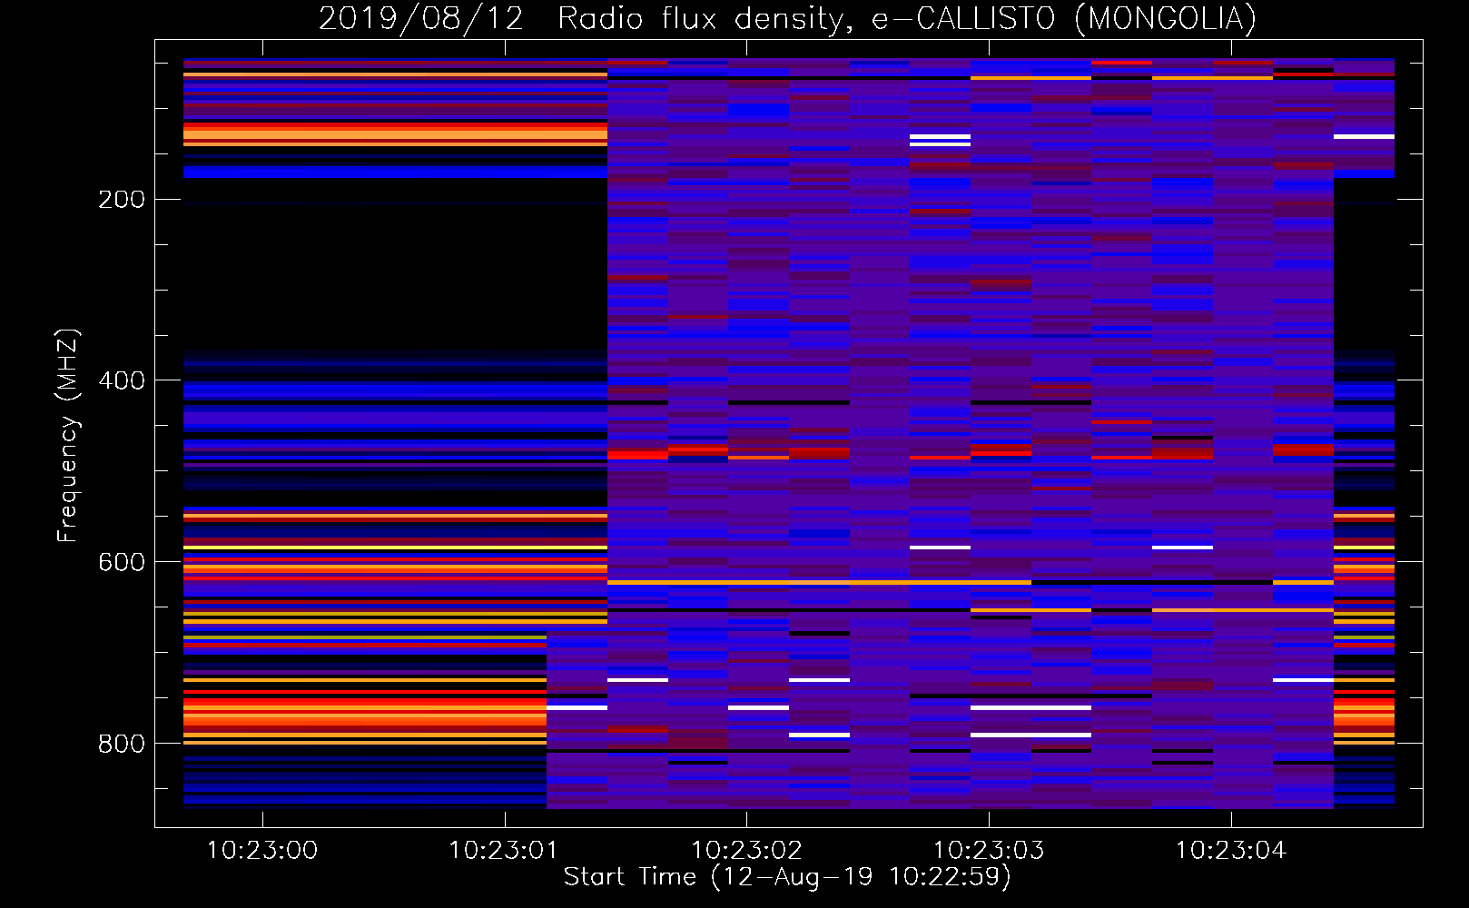The image size is (1469, 908).
Task: Click the 'Frequency (MHZ)' axis label
Action: coord(68,435)
